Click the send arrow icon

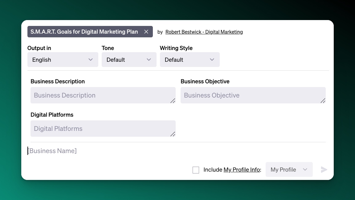(x=324, y=170)
